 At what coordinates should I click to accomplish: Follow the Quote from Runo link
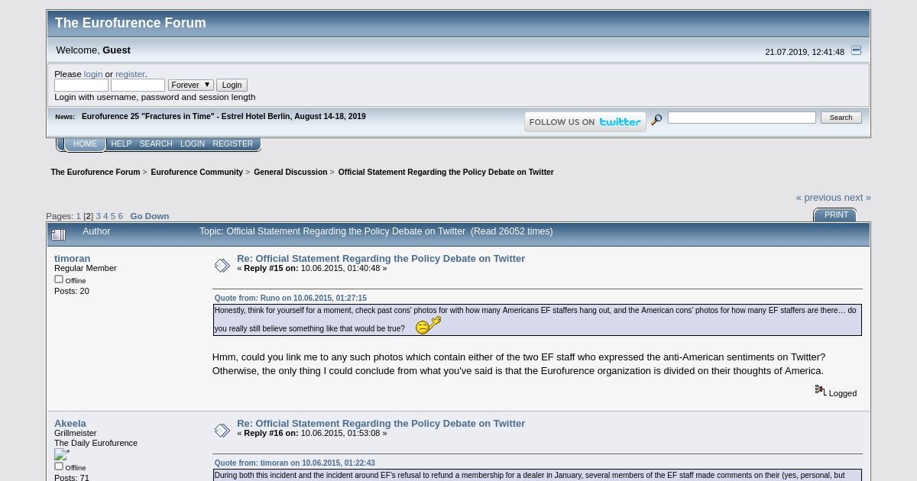click(x=290, y=299)
